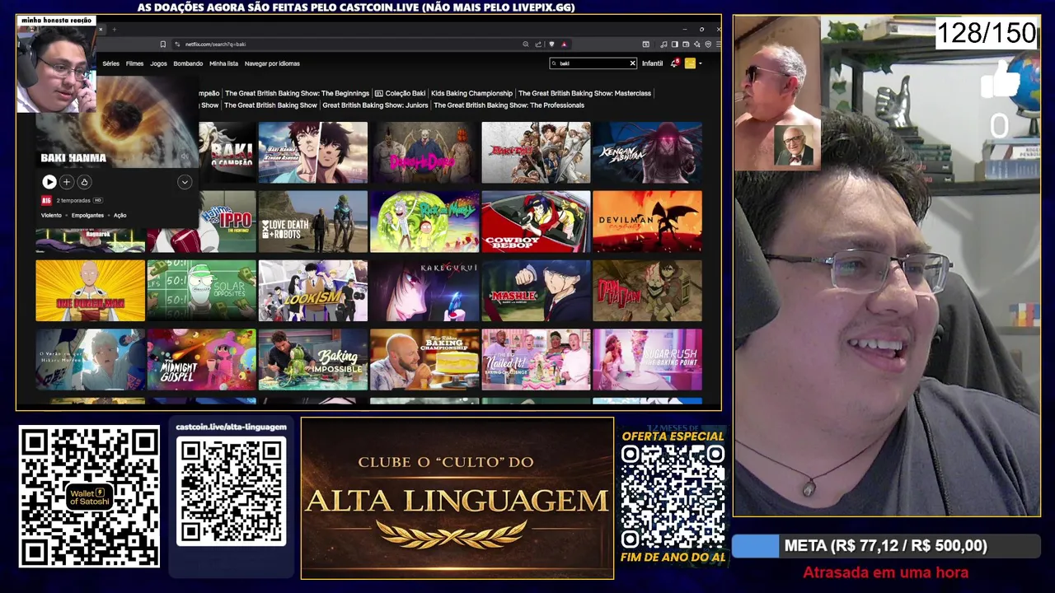Open Navegar por idiomas

272,63
